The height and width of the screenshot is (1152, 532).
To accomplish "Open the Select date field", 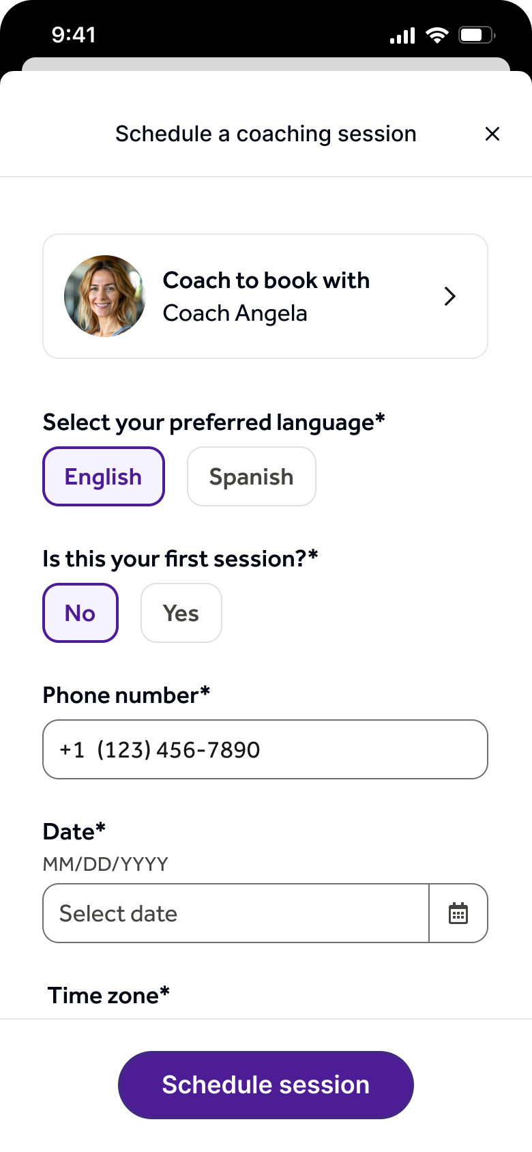I will 235,912.
